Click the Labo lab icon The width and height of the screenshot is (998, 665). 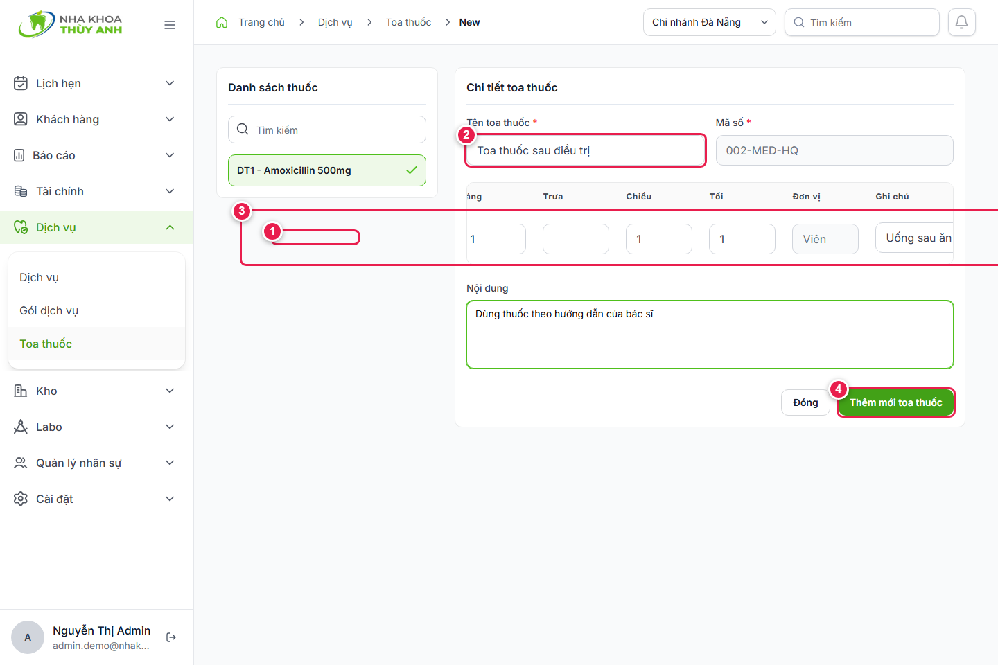tap(21, 427)
